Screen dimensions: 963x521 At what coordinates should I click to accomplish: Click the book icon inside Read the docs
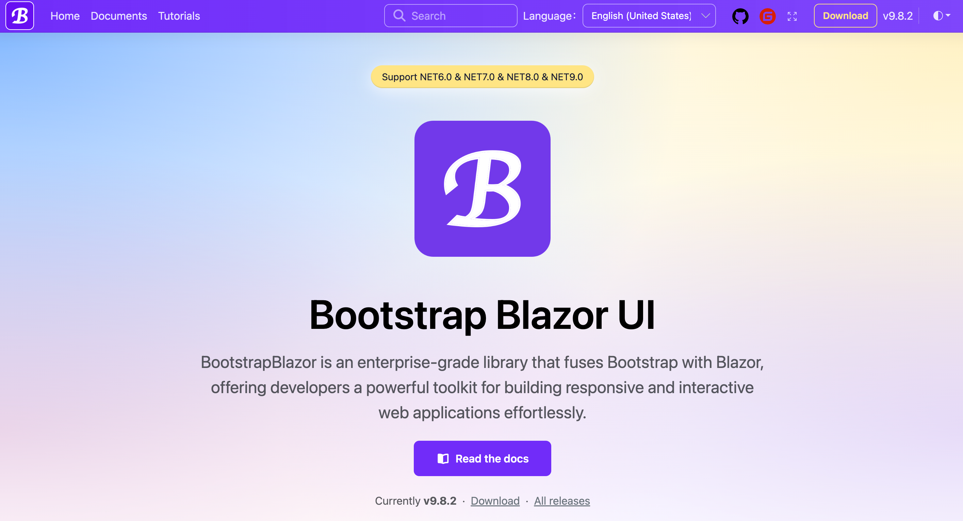(443, 458)
